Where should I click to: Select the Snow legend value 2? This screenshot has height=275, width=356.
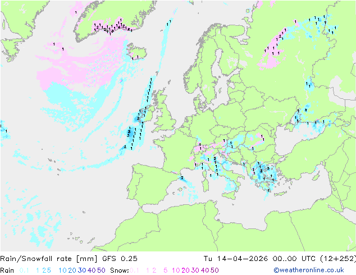coord(154,271)
